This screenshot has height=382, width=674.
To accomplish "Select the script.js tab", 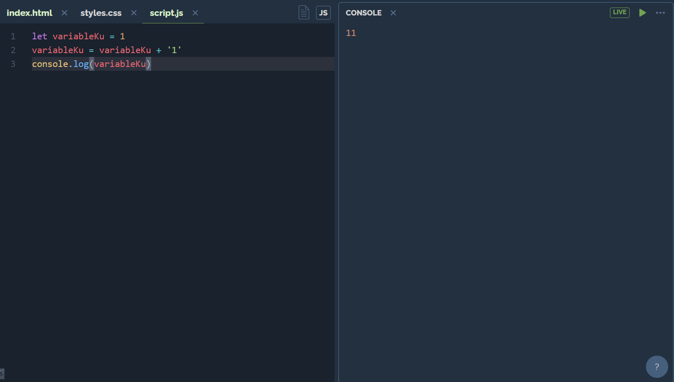I will pyautogui.click(x=166, y=13).
